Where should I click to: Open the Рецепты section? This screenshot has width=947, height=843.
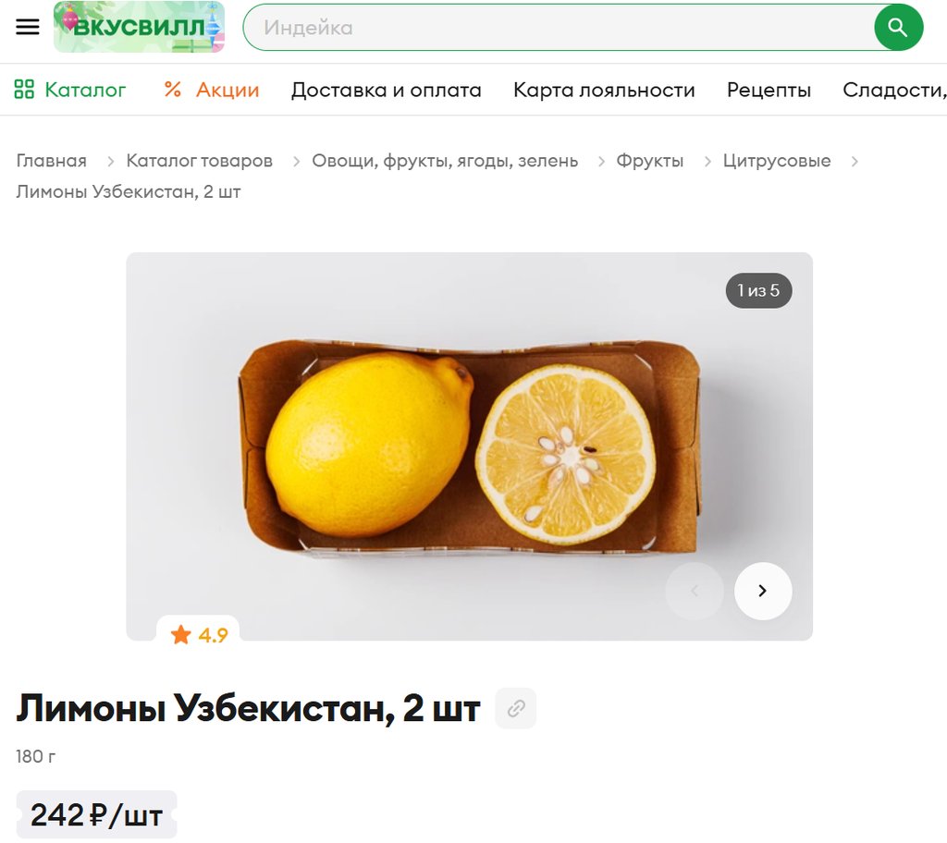[769, 90]
